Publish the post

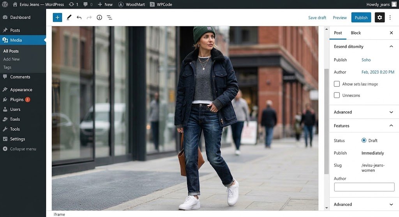coord(361,17)
